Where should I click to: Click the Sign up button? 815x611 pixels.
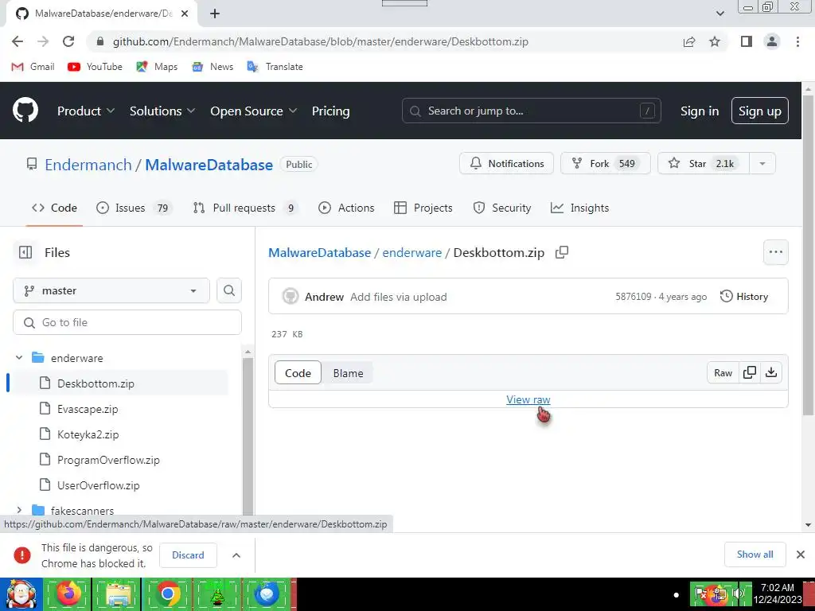759,111
